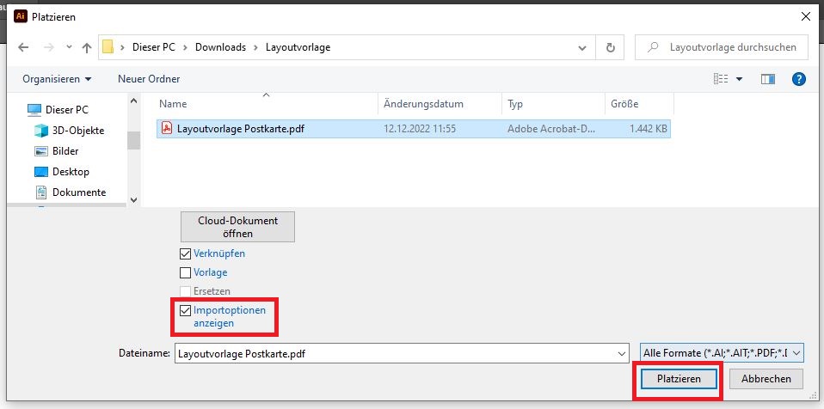Uncheck Importoptionen anzeigen checkbox
Image resolution: width=824 pixels, height=409 pixels.
click(186, 310)
